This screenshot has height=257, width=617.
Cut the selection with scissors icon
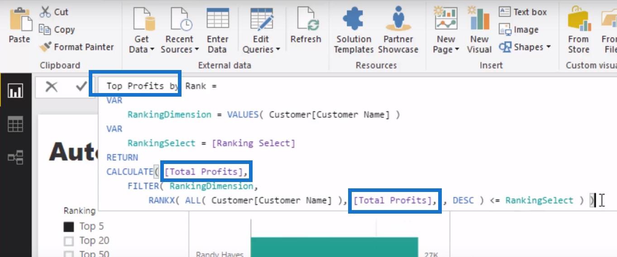coord(53,12)
